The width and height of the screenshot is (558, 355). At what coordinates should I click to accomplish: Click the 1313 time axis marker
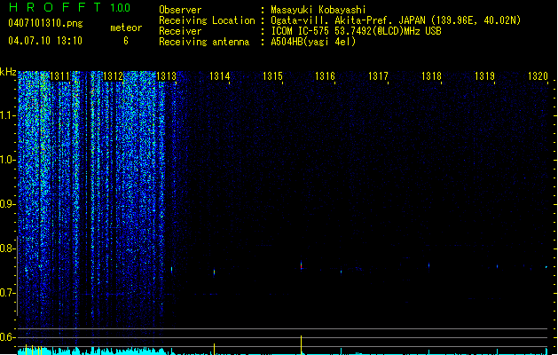(x=166, y=76)
